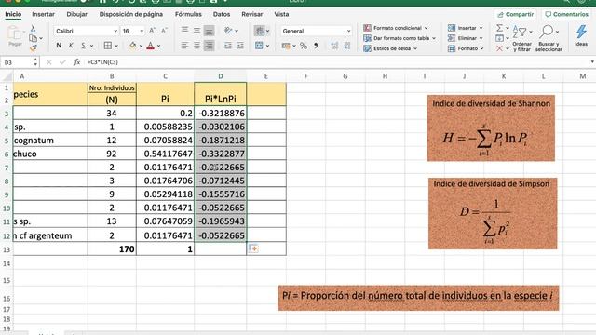Click the formula bar with =C3*LN(C3)
The height and width of the screenshot is (335, 596).
336,62
